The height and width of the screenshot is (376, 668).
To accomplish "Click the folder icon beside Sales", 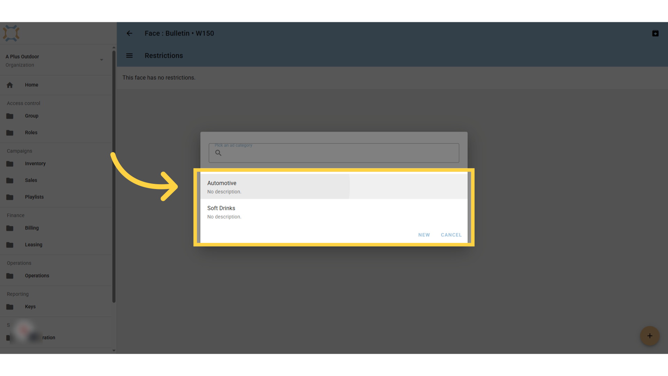I will (x=10, y=180).
